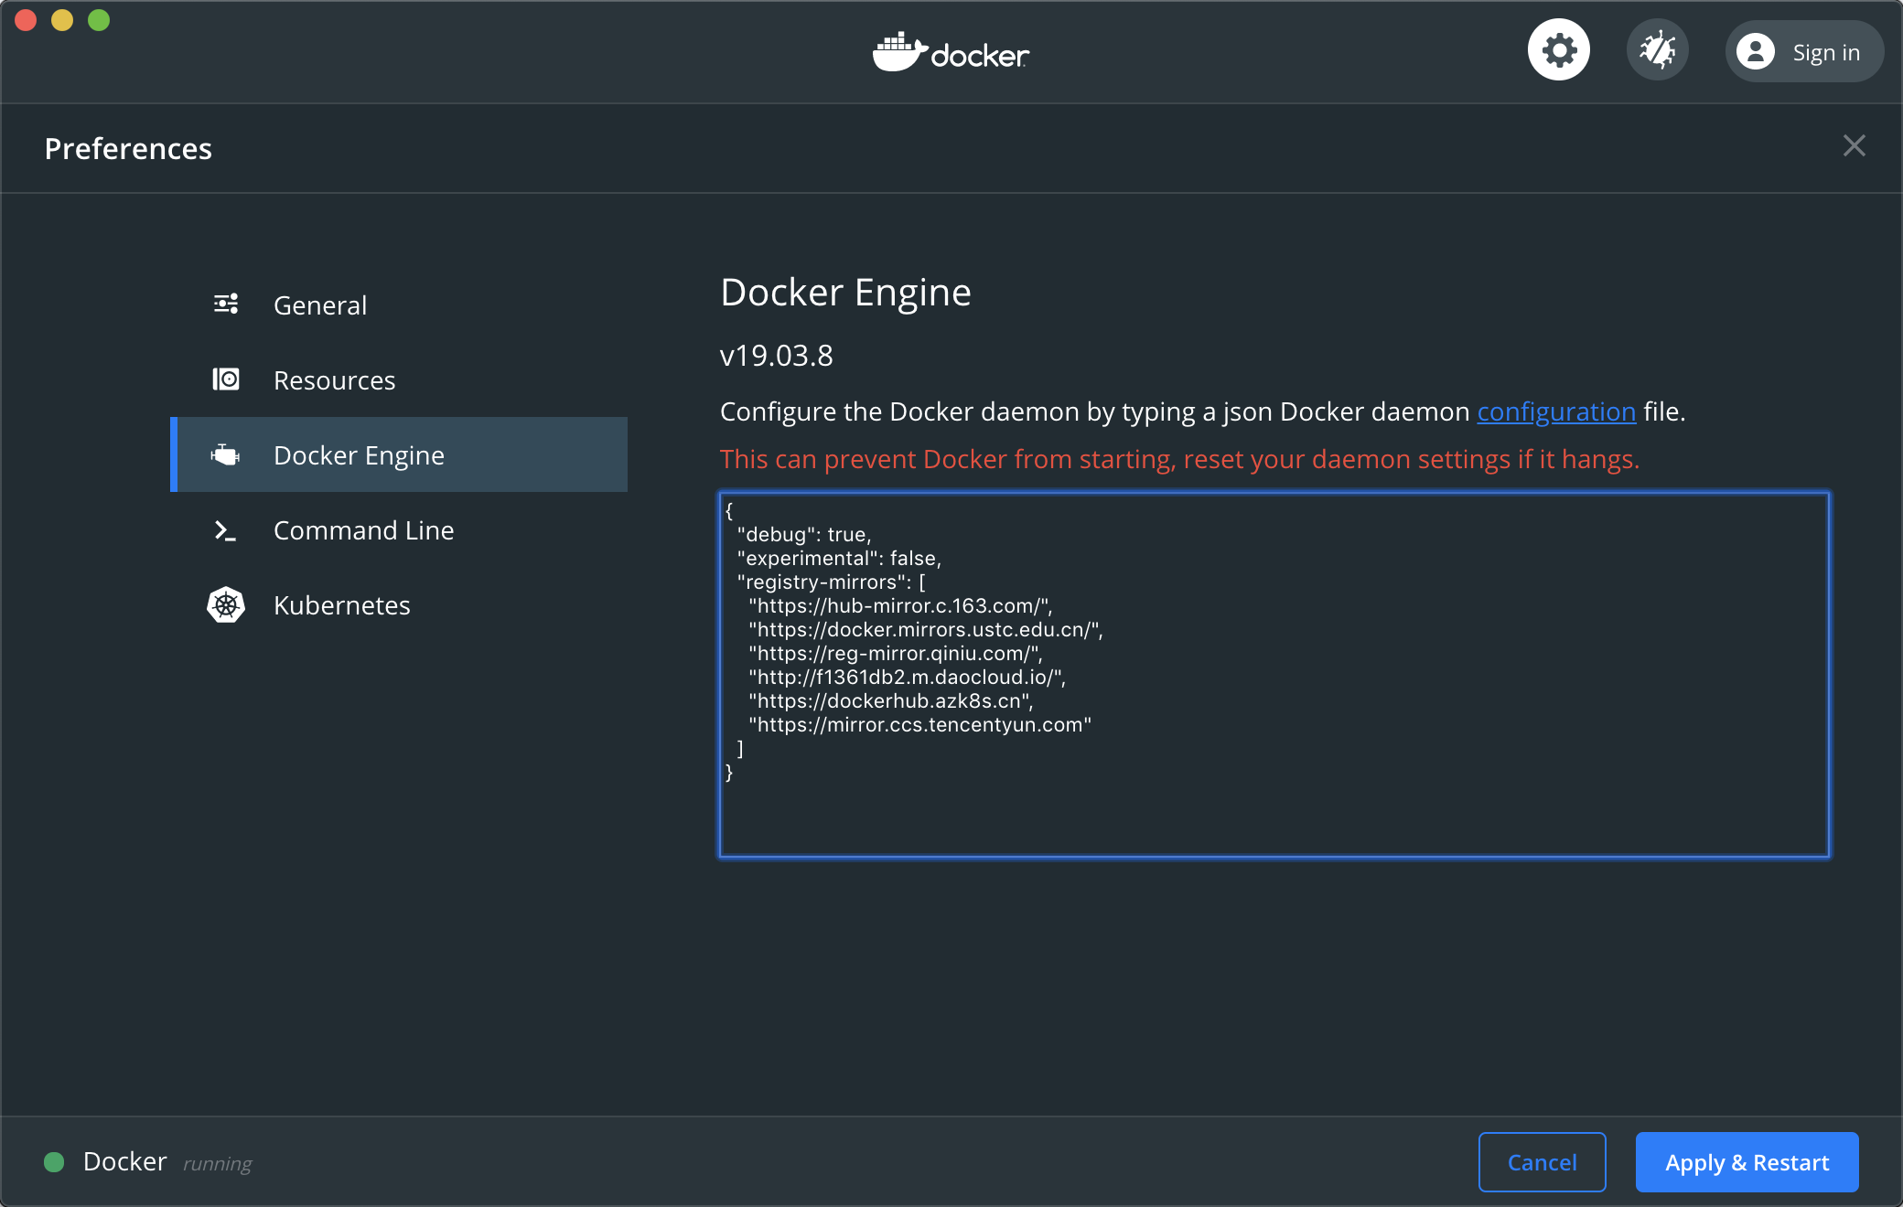The image size is (1903, 1207).
Task: Click the reg-mirror.qiniu.com URL line
Action: point(896,654)
